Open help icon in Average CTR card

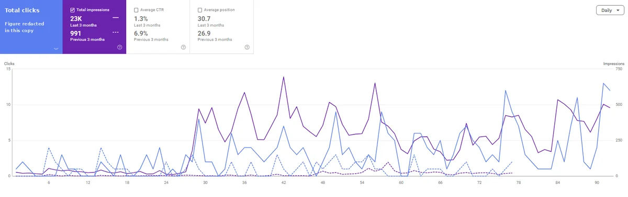tap(183, 47)
